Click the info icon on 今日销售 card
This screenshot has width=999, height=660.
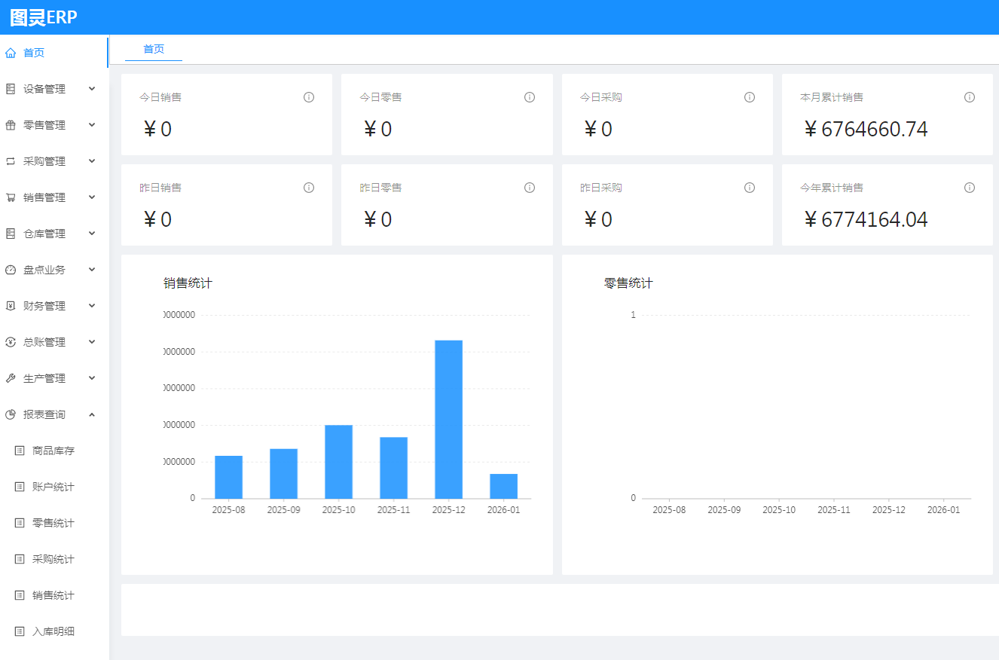(309, 97)
